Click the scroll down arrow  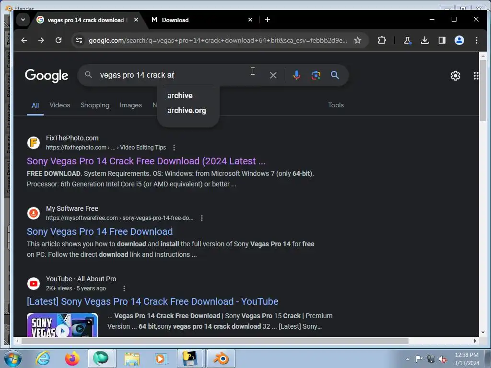click(483, 333)
